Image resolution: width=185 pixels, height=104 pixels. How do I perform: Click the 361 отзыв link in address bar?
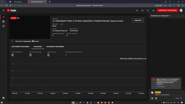click(x=159, y=5)
